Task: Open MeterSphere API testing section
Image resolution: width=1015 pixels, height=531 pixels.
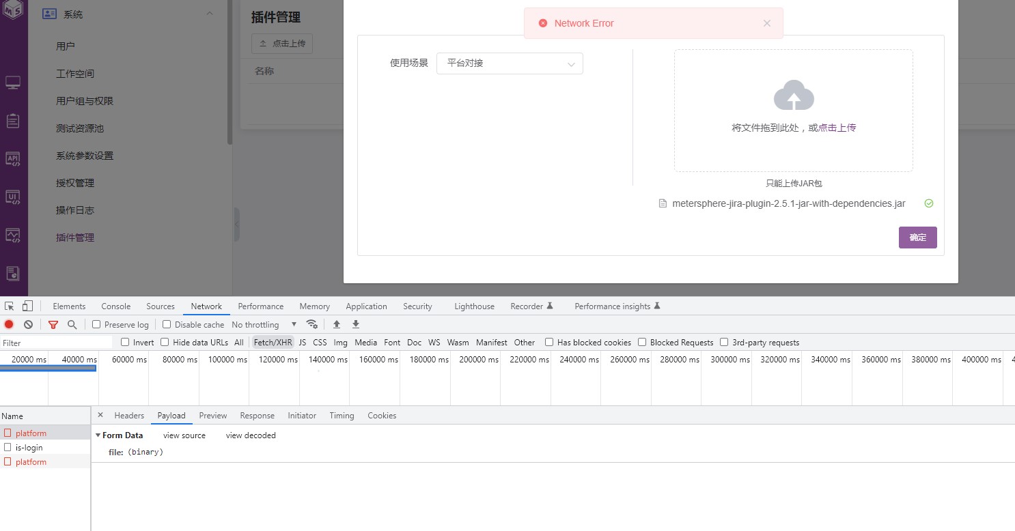Action: 14,158
